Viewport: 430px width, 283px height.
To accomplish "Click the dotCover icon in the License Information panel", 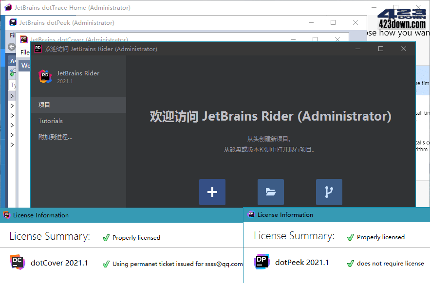I will pos(18,262).
